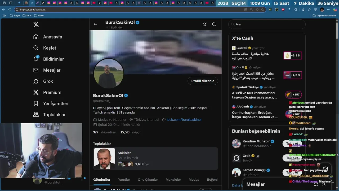339x191 pixels.
Task: Open the browser favorites list icon
Action: (309, 10)
